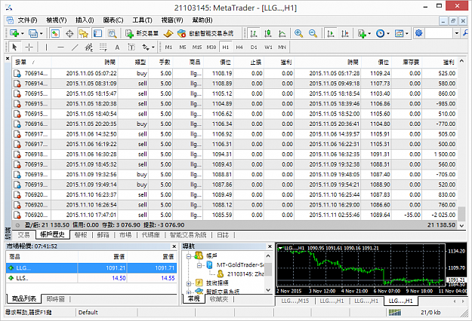Select the horizontal line drawing tool
This screenshot has width=472, height=321.
60,47
